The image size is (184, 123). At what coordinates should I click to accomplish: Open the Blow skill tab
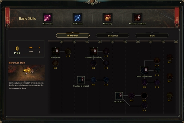point(152,35)
